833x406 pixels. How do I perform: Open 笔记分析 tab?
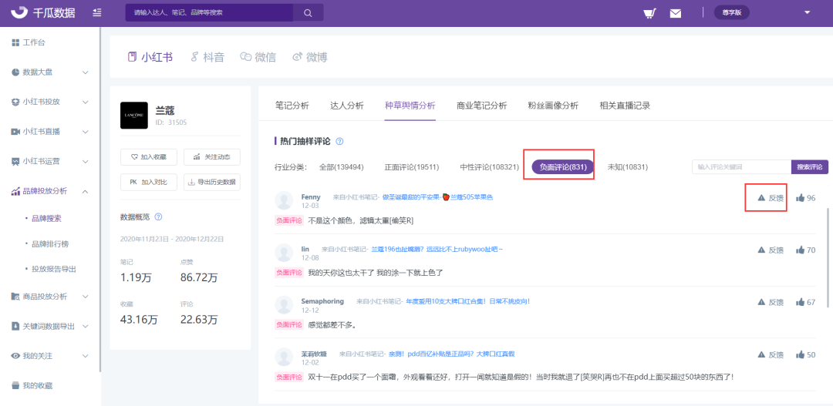tap(292, 105)
